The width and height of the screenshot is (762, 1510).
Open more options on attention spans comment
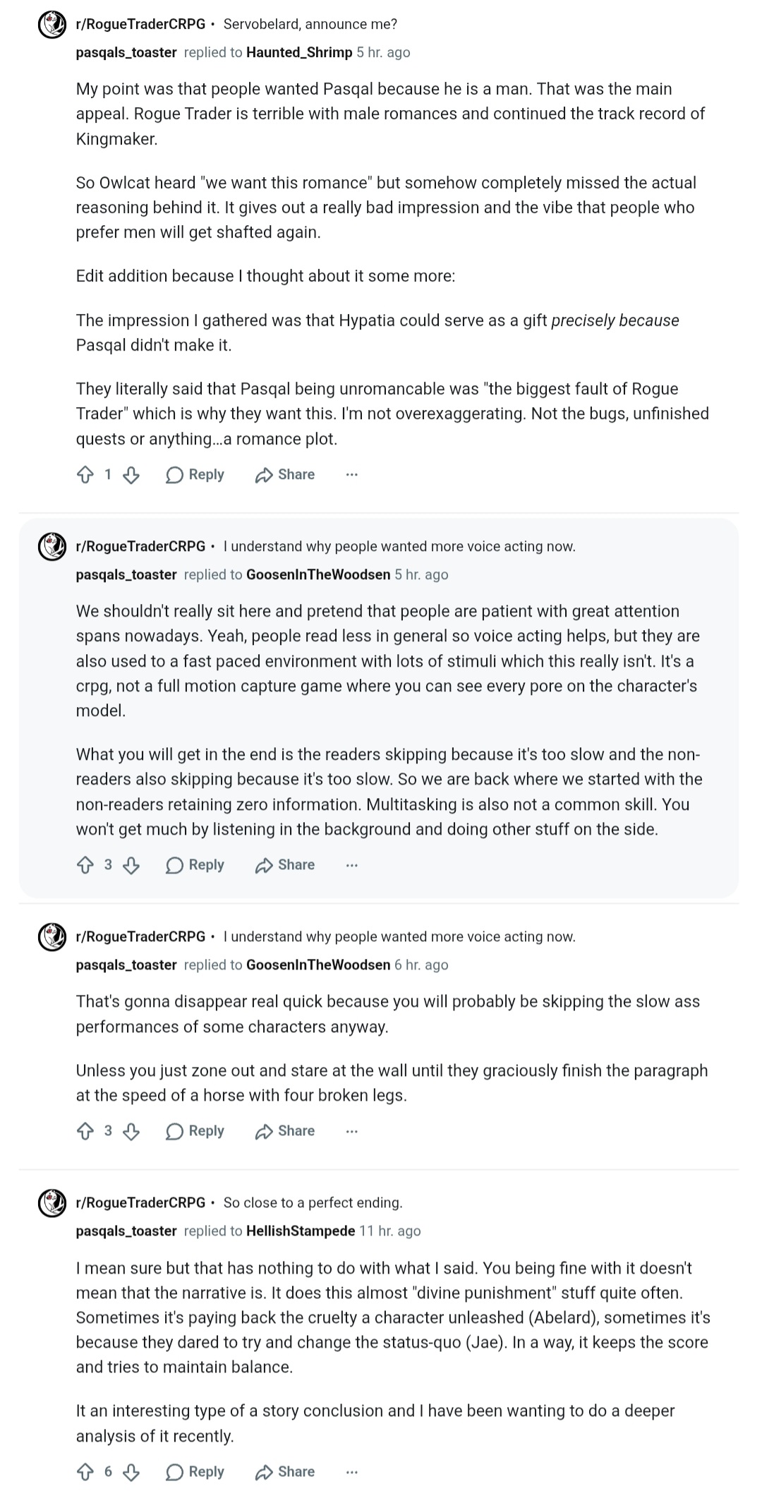[x=352, y=865]
